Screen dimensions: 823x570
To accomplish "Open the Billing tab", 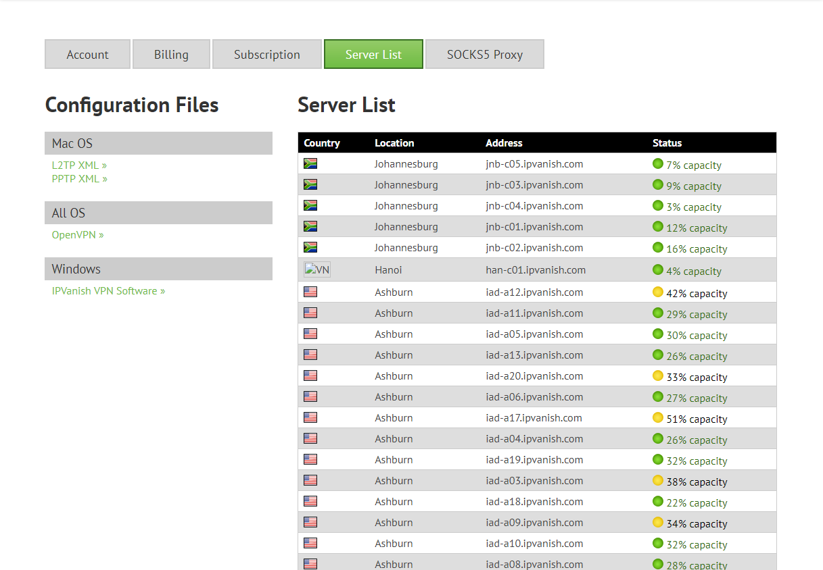I will tap(171, 54).
